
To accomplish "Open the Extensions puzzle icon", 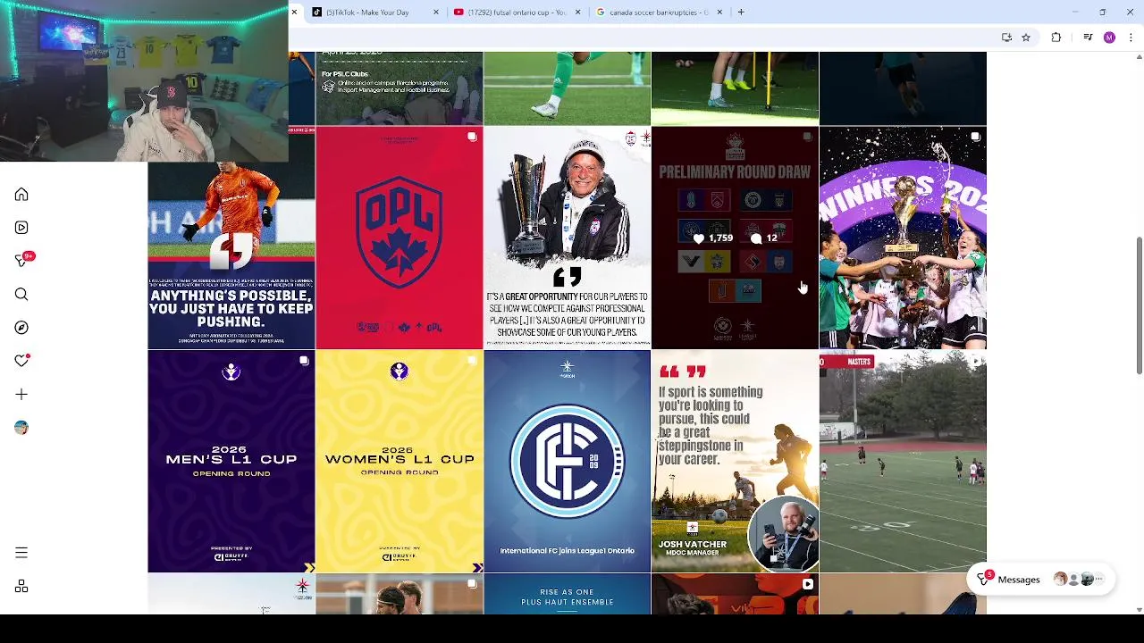I will click(1056, 38).
